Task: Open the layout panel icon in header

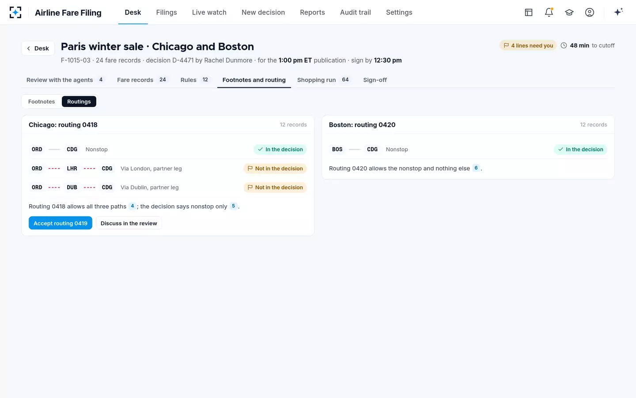Action: pos(529,12)
